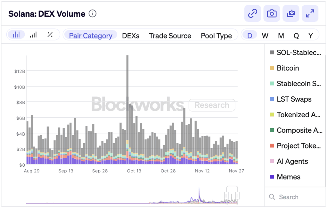
Task: Open the Trade Source breakdown
Action: coord(170,36)
